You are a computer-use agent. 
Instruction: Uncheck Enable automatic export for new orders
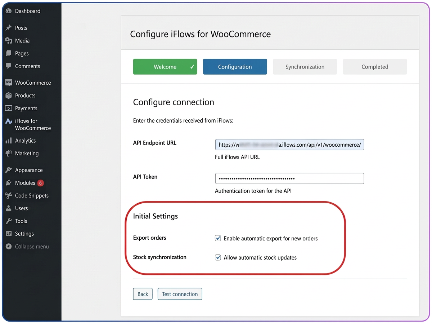(218, 238)
